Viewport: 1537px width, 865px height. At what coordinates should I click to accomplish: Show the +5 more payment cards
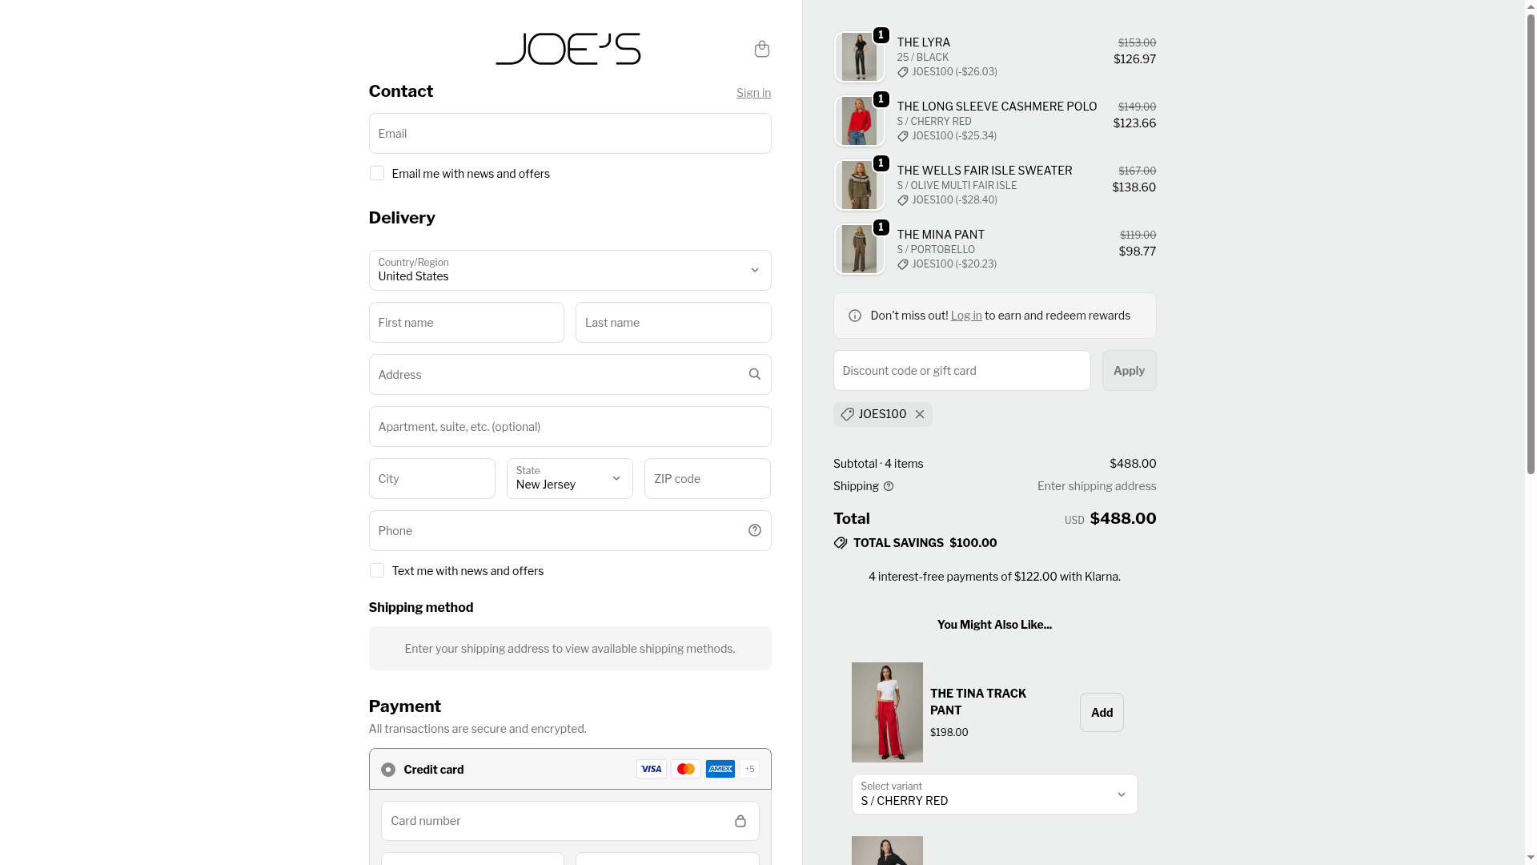click(749, 769)
